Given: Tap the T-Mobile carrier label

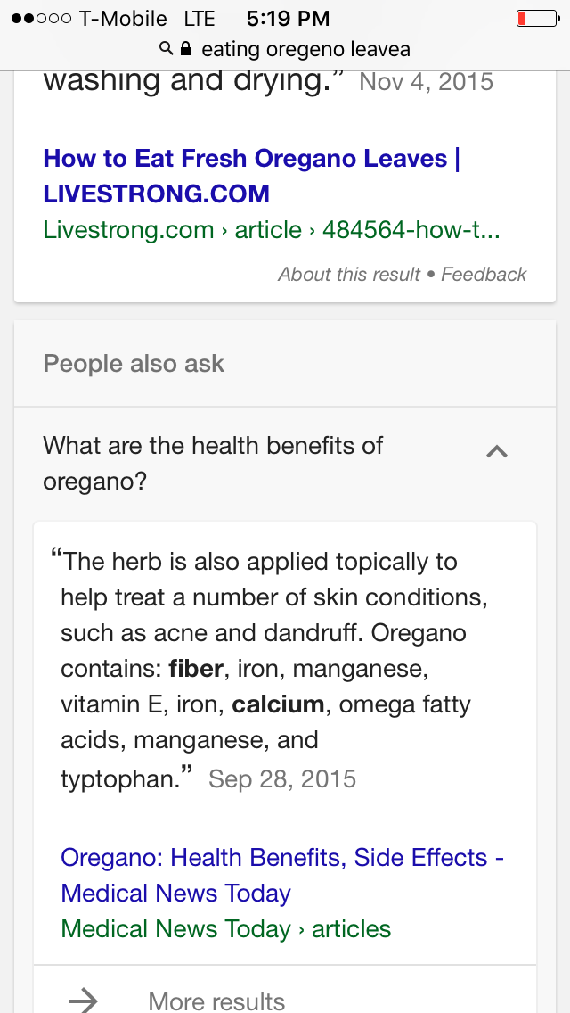Looking at the screenshot, I should click(x=123, y=18).
